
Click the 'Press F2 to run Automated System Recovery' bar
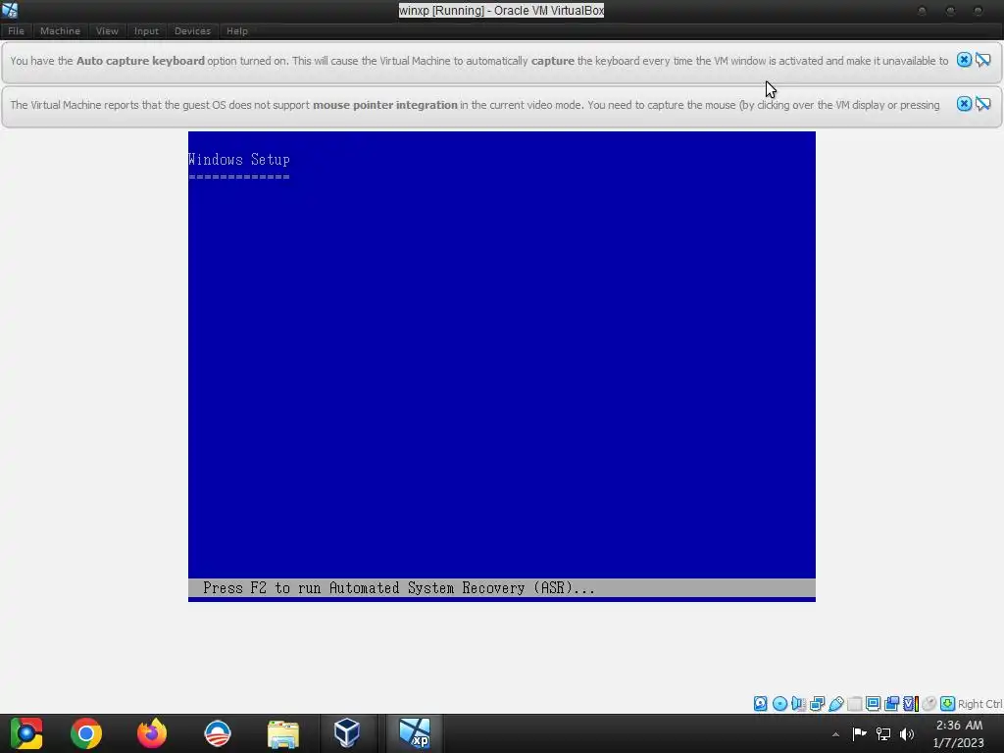point(501,588)
